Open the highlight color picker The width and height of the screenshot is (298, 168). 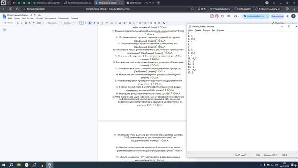pos(107,23)
